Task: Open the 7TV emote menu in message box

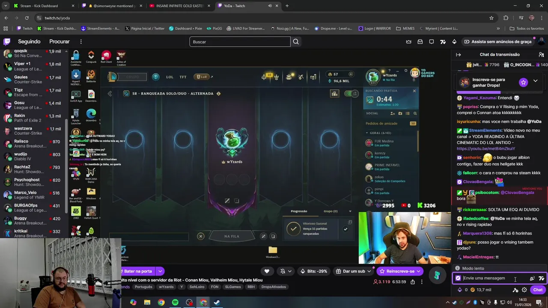Action: coord(541,278)
